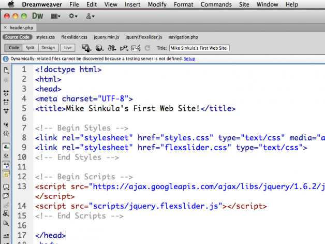This screenshot has height=244, width=325.
Task: Click the Remove Comment icon
Action: pos(6,196)
